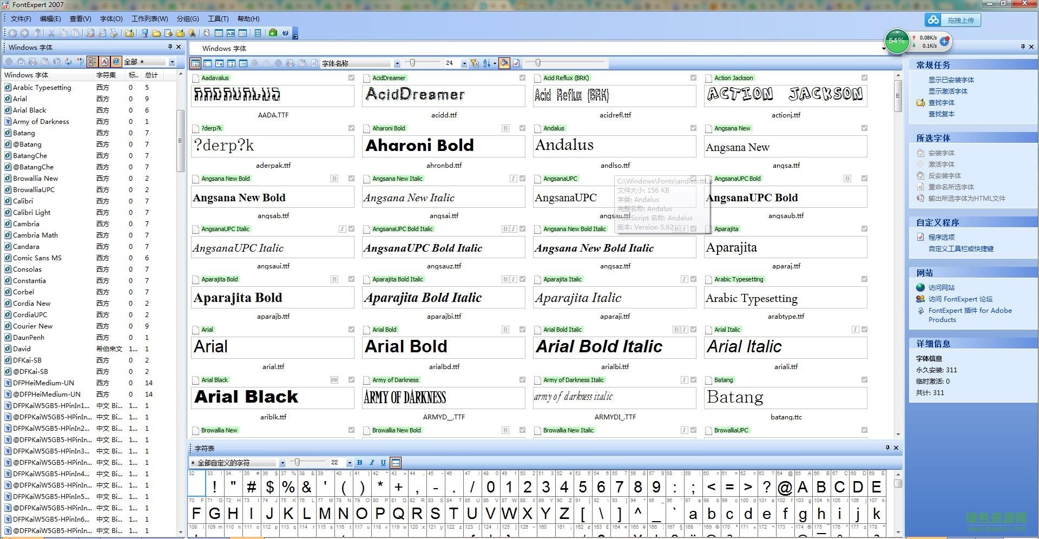Click the 访问 FontExpert 论坛 link
This screenshot has height=539, width=1039.
click(960, 299)
